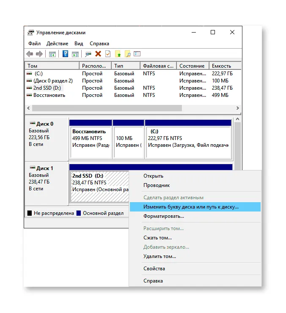This screenshot has width=286, height=313.
Task: Click the Disk Management title bar icon
Action: tap(31, 32)
